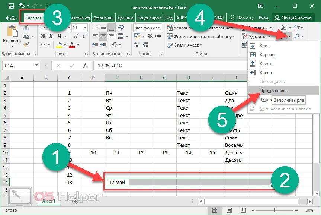Open the font size 11 dropdown
The image size is (321, 215).
[x=85, y=28]
